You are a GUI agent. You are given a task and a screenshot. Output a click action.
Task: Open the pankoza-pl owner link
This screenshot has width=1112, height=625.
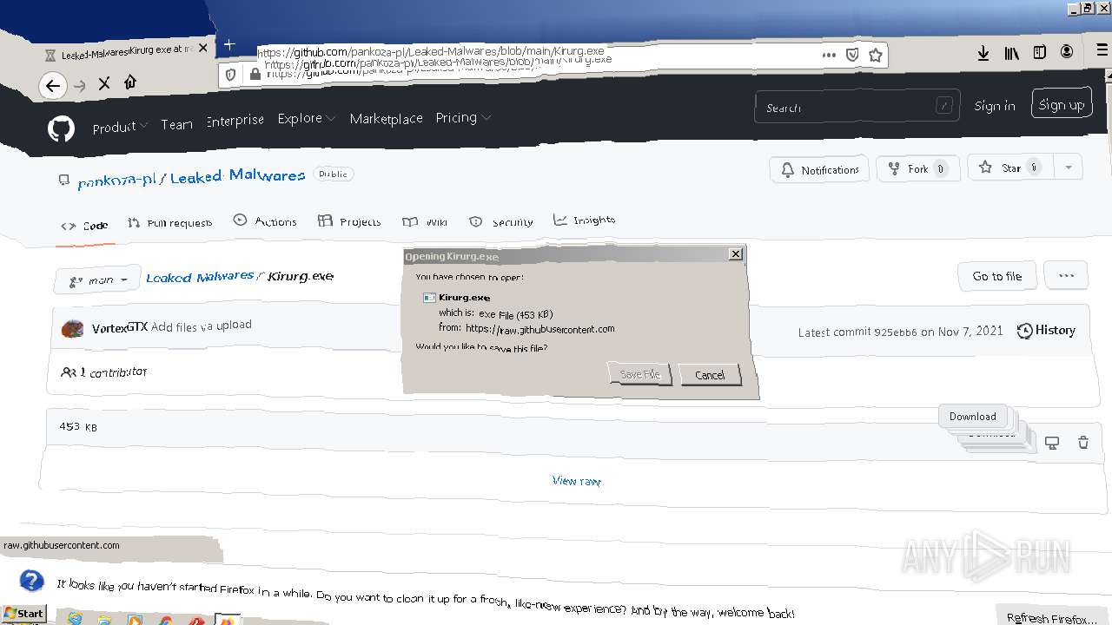116,181
